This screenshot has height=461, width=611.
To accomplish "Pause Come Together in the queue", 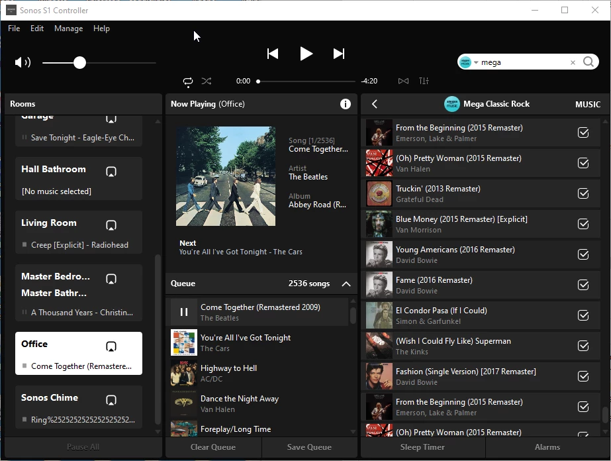I will coord(184,312).
